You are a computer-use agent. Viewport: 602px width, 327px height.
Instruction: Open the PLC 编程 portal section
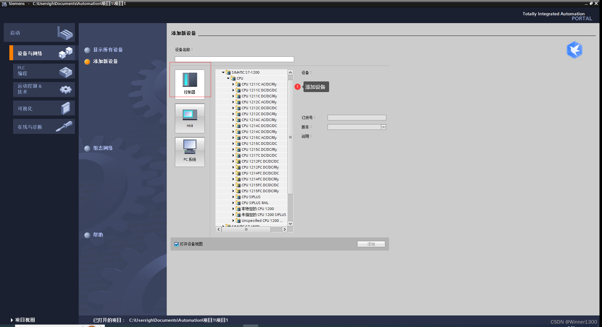click(x=44, y=71)
